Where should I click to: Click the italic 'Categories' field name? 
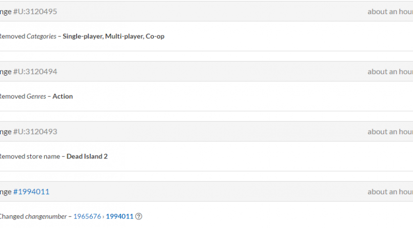(41, 36)
